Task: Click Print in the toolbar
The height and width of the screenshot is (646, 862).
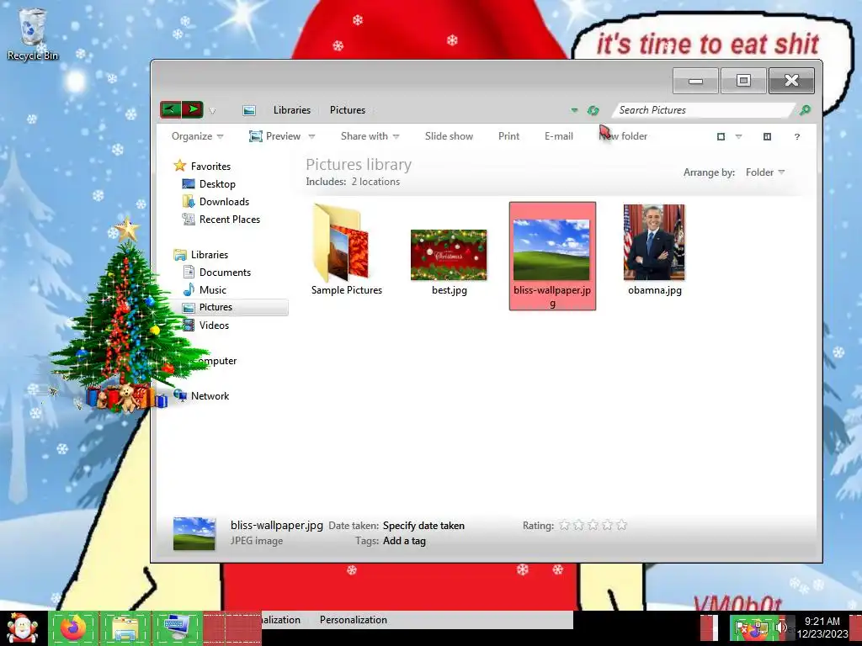Action: [x=508, y=136]
